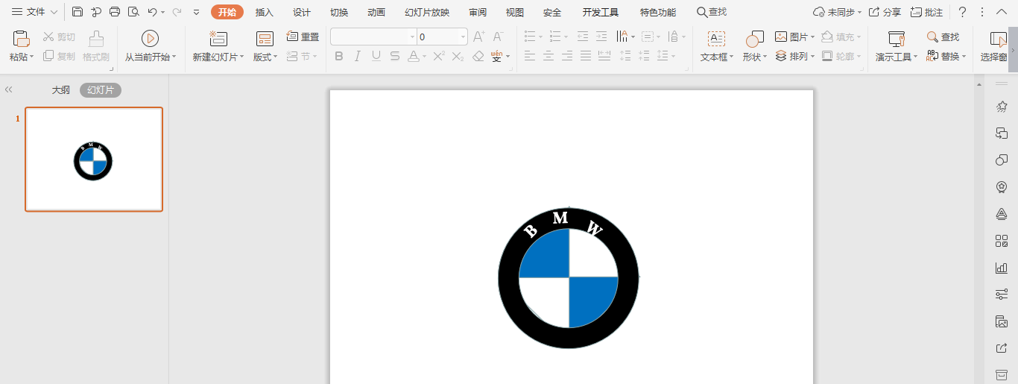Click the 重置 reset button
1018x384 pixels.
tap(303, 37)
